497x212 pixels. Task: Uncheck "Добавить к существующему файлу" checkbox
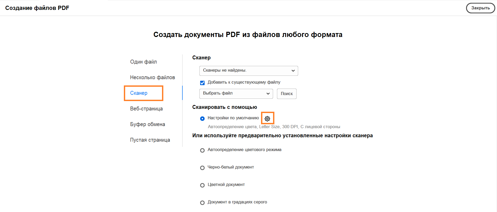pyautogui.click(x=202, y=83)
